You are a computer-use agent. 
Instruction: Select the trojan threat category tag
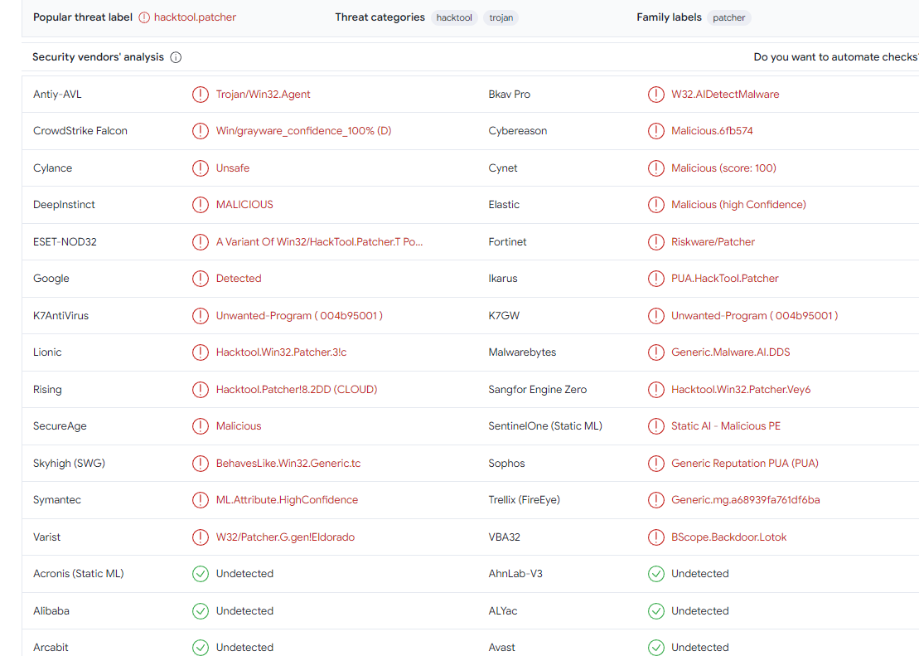point(501,17)
